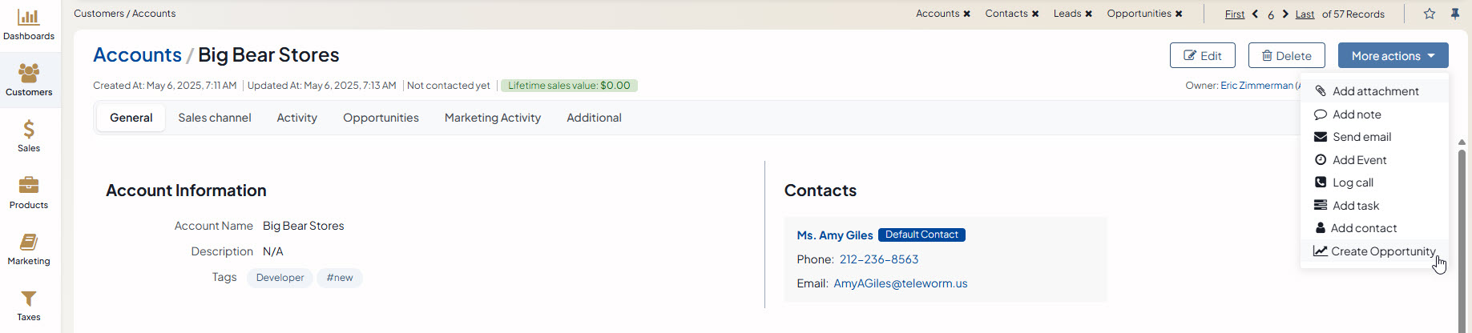Open the Marketing Activity tab
The image size is (1472, 333).
point(493,118)
